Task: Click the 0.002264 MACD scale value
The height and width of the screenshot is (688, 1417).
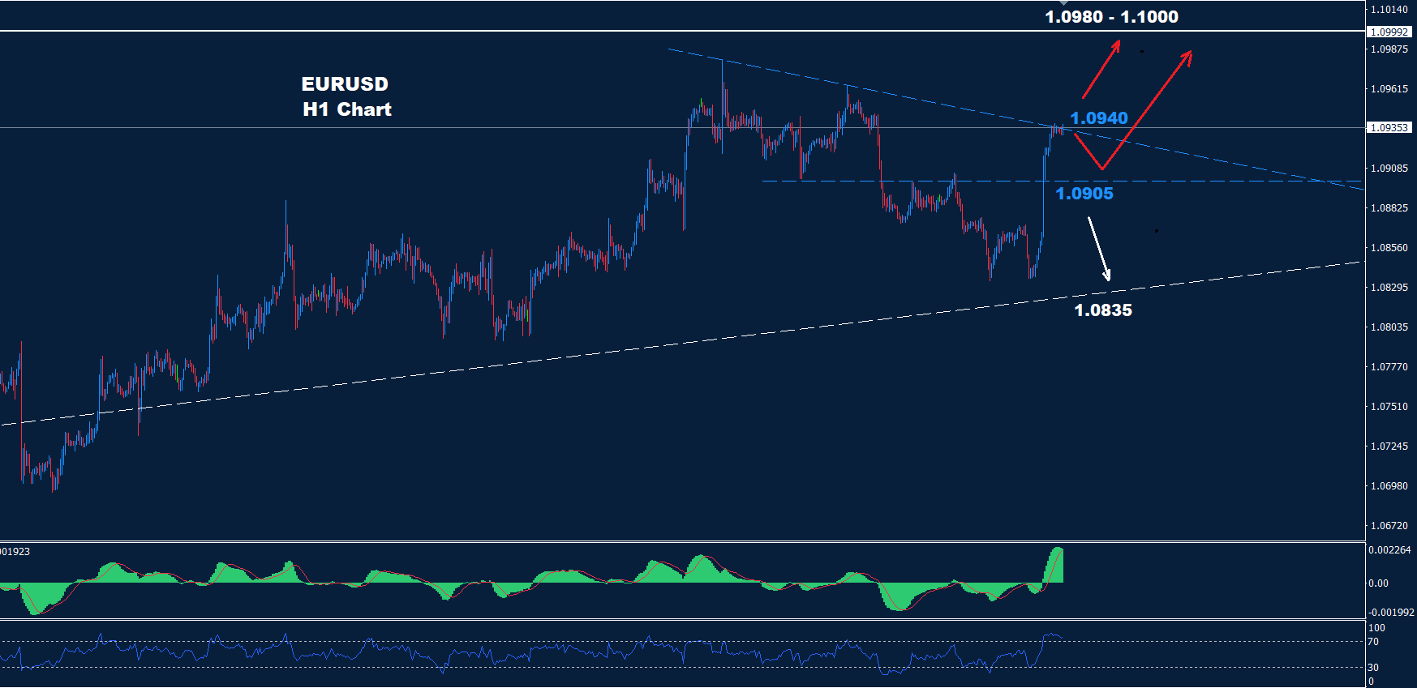Action: pyautogui.click(x=1389, y=550)
